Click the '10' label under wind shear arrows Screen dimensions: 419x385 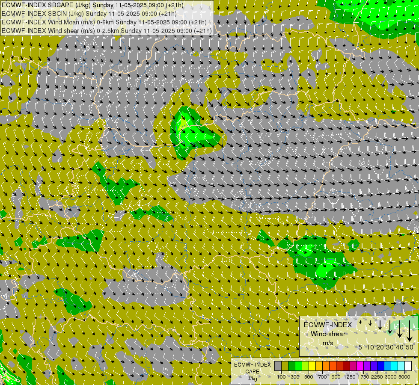(x=370, y=347)
